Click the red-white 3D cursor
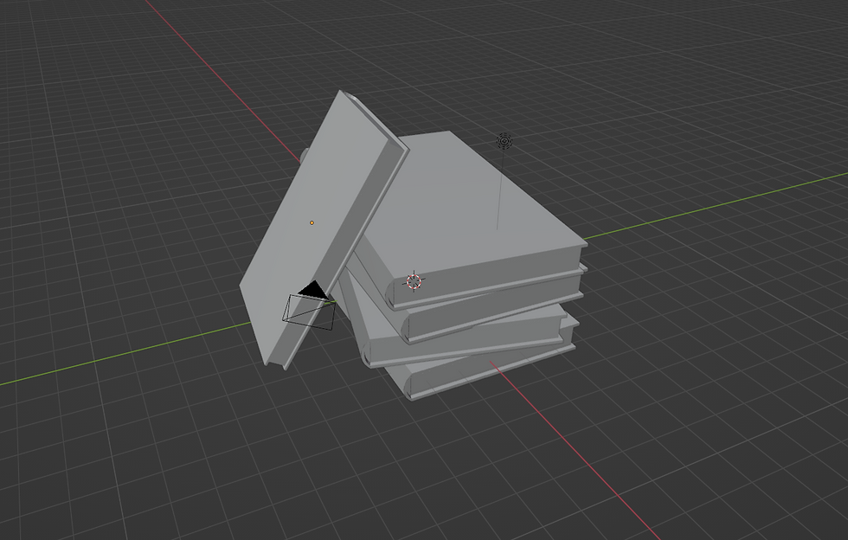Image resolution: width=848 pixels, height=540 pixels. click(414, 281)
